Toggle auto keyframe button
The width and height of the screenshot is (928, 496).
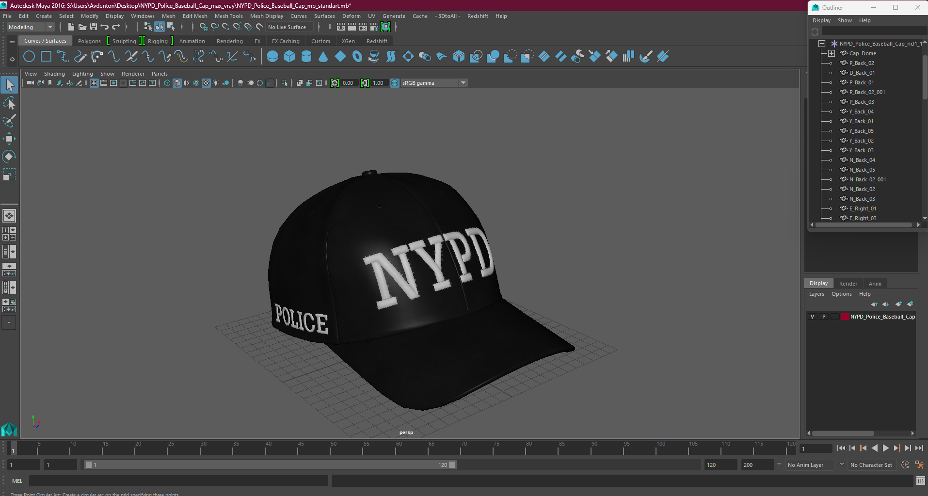[x=905, y=464]
